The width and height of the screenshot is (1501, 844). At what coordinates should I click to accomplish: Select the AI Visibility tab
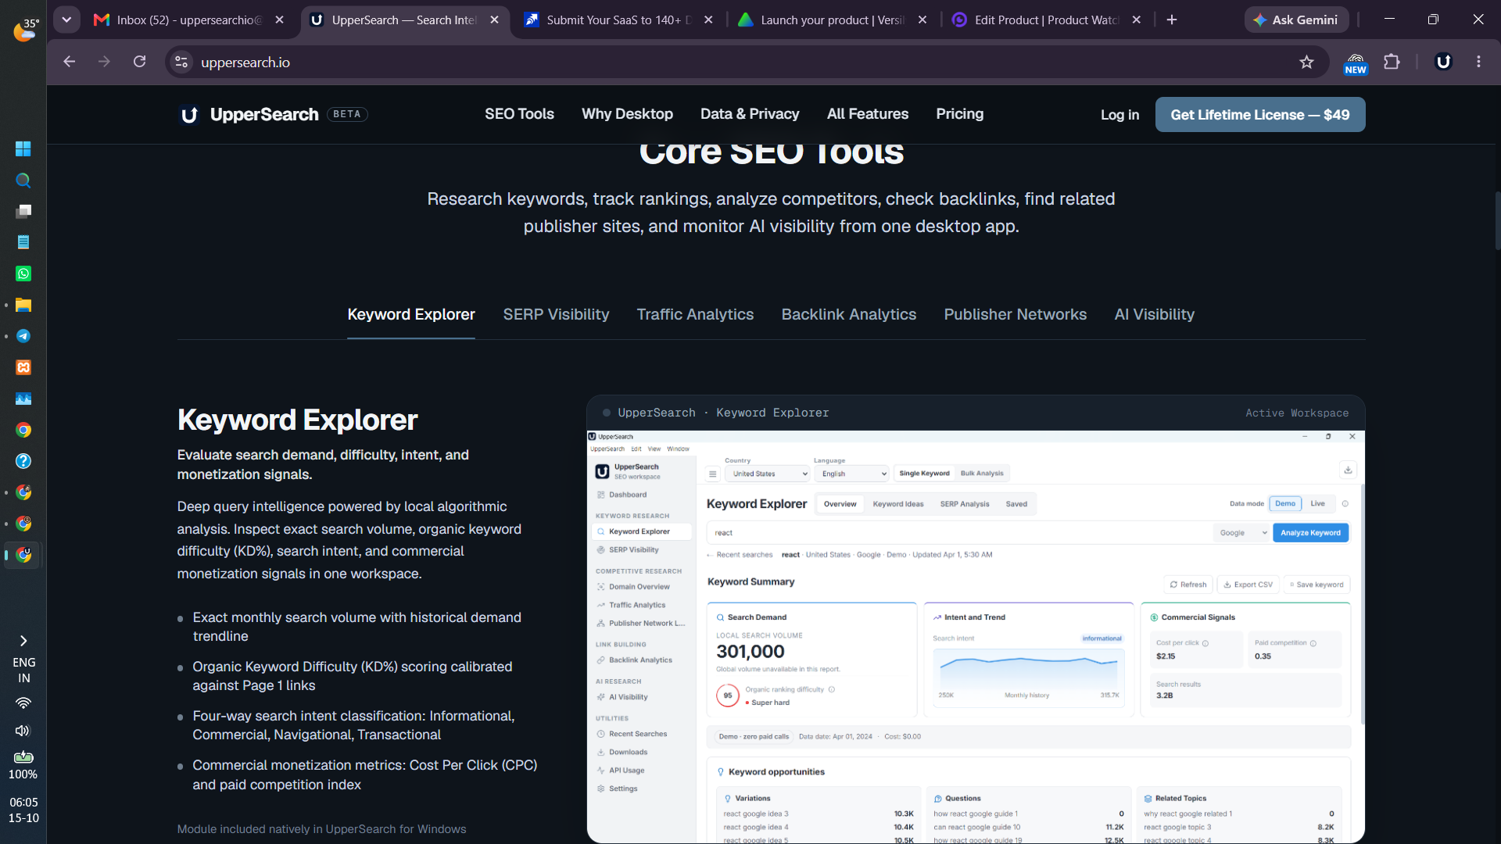click(1154, 314)
